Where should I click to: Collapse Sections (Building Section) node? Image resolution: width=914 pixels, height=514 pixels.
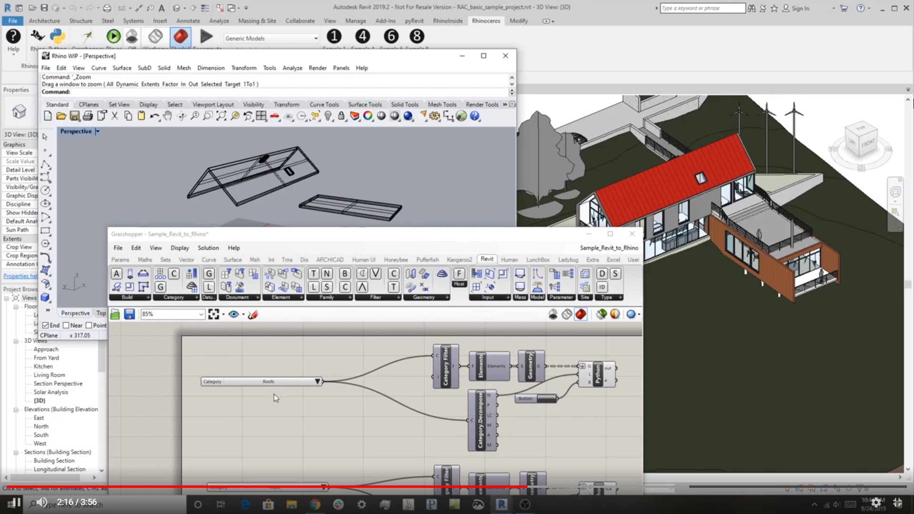pos(16,453)
